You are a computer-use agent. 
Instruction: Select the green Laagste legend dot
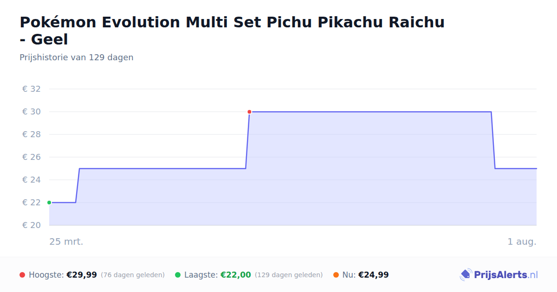point(178,275)
